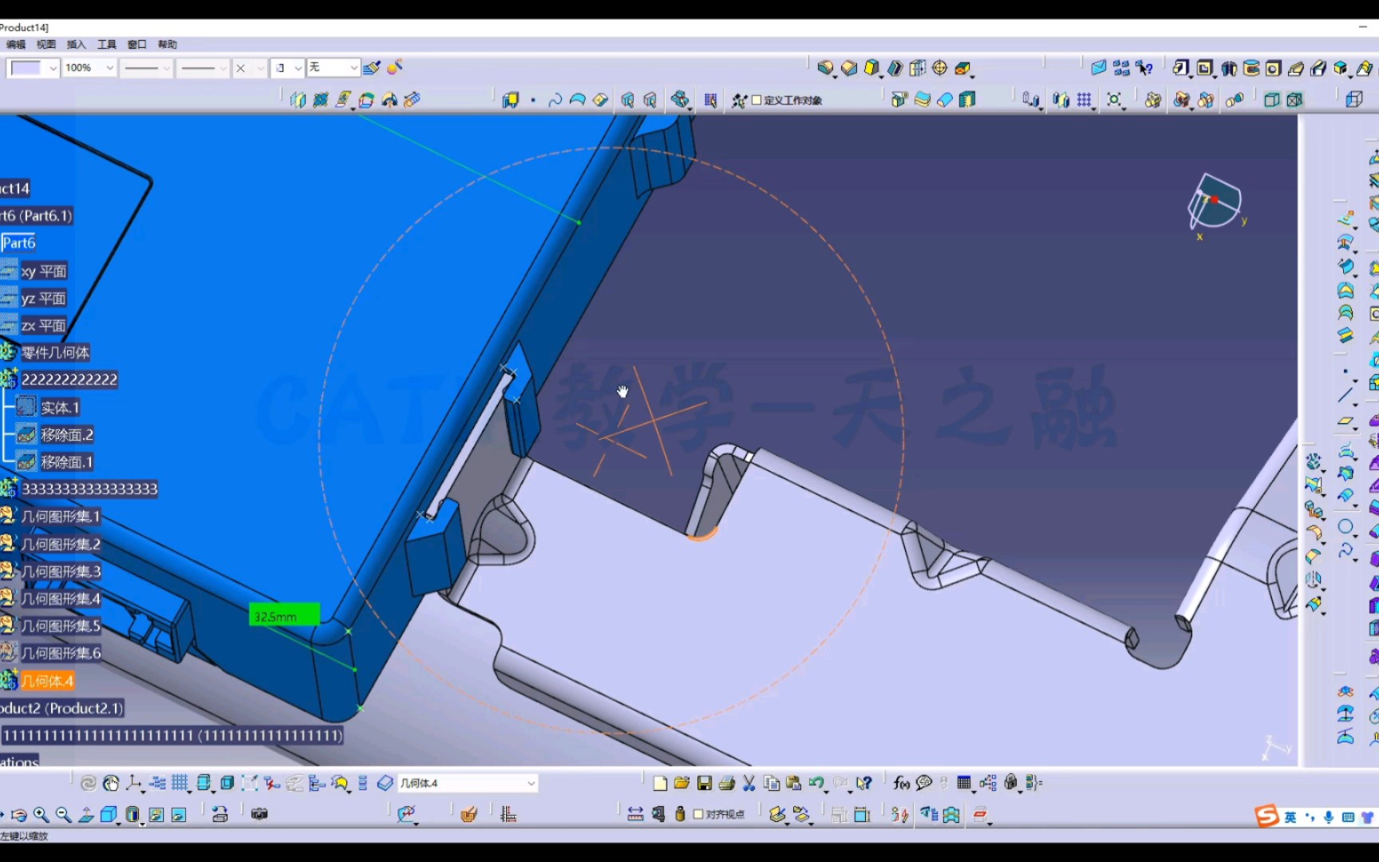Click the line tool in right toolbar

[1345, 394]
